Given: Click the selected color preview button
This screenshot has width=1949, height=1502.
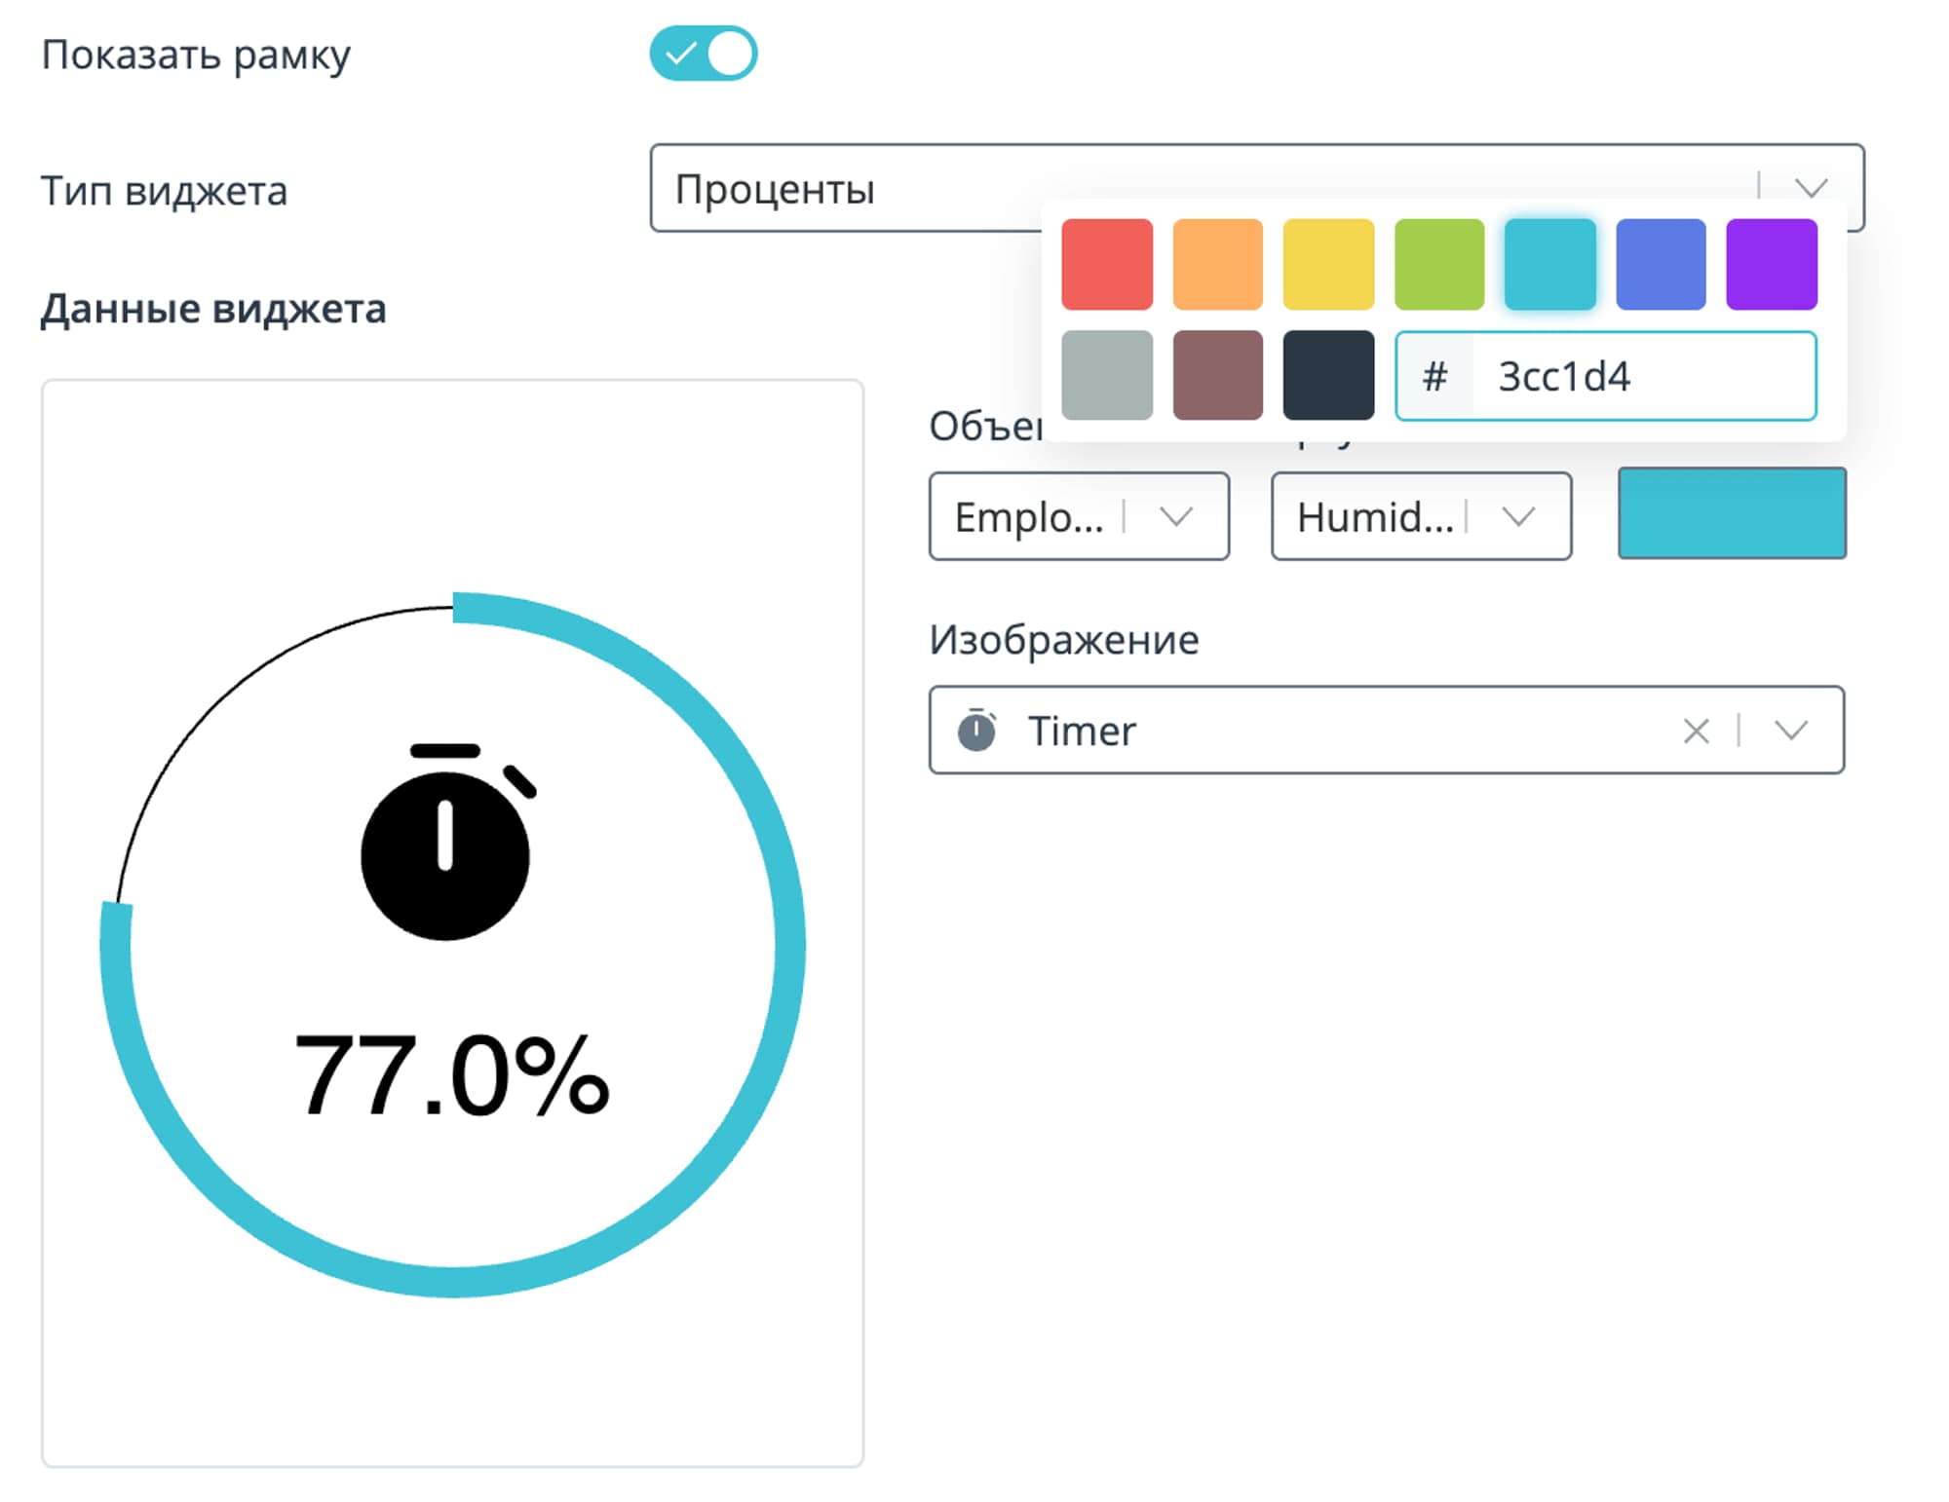Looking at the screenshot, I should coord(1732,513).
